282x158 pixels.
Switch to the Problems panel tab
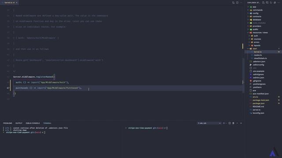(x=7, y=123)
